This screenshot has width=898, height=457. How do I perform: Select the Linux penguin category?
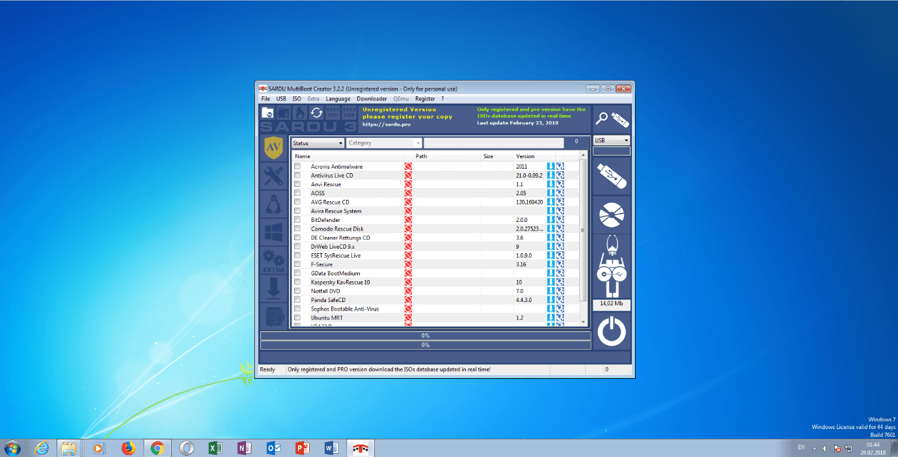pyautogui.click(x=273, y=204)
